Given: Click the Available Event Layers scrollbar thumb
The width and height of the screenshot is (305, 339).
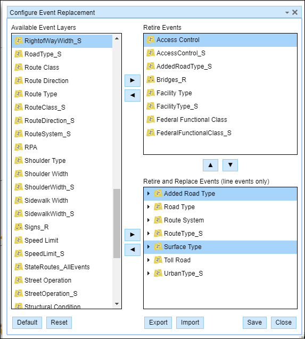Looking at the screenshot, I should [x=117, y=224].
